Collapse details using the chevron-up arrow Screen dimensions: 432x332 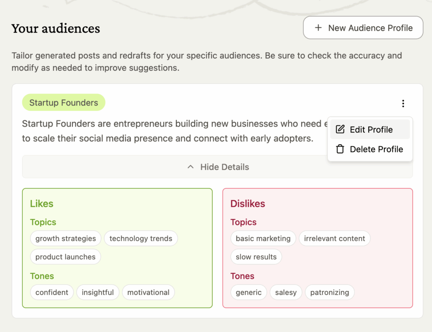pos(191,167)
